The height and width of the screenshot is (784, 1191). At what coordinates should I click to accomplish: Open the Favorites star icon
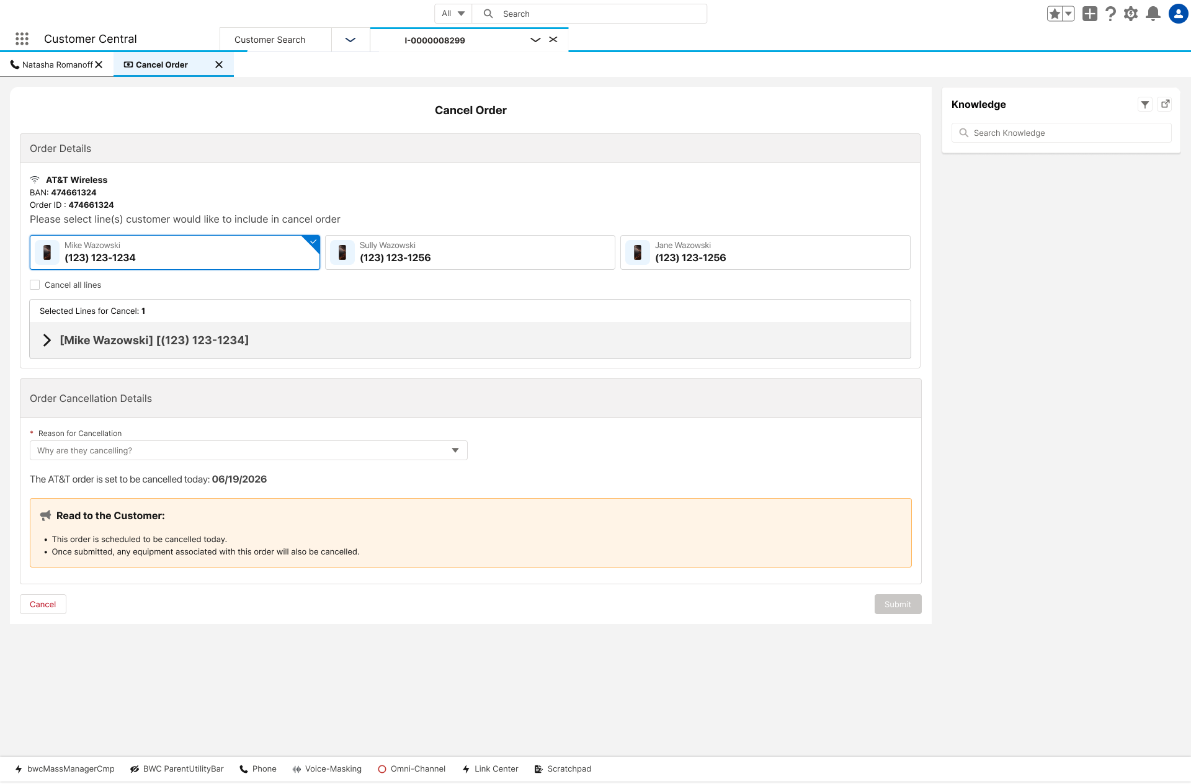pyautogui.click(x=1055, y=14)
